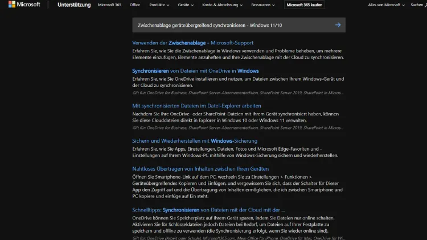Click the description starting 'Erfahren Sie, wie Sie Apps, Einstellungen'

pos(235,152)
